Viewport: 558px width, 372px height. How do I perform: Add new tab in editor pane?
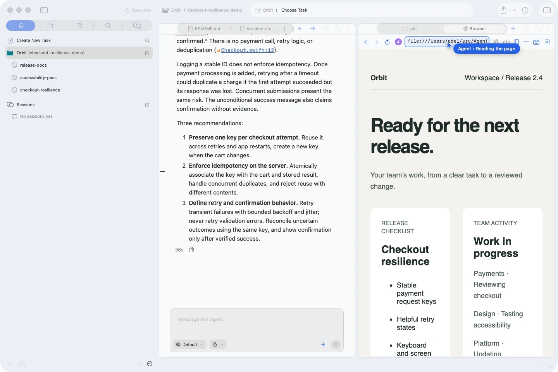tap(300, 29)
